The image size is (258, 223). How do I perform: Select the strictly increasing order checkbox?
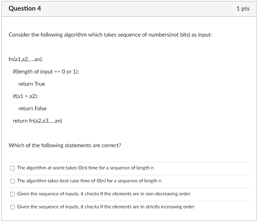tap(13, 207)
